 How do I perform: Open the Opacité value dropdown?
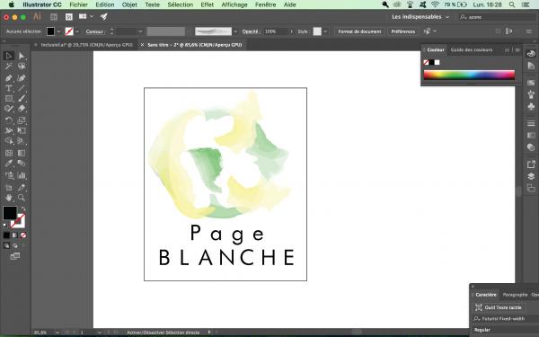[291, 31]
